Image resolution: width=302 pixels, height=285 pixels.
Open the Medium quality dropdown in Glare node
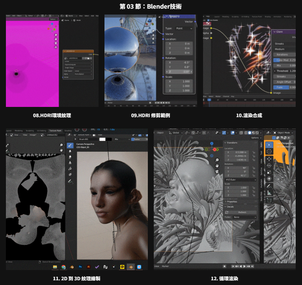click(285, 49)
